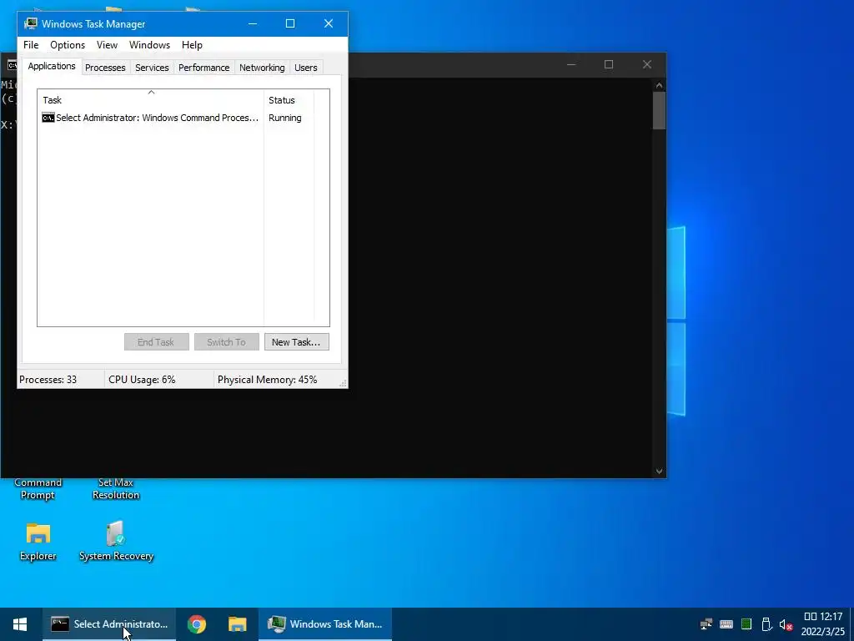The image size is (854, 641).
Task: Open the Windows menu in Task Manager
Action: click(x=149, y=45)
